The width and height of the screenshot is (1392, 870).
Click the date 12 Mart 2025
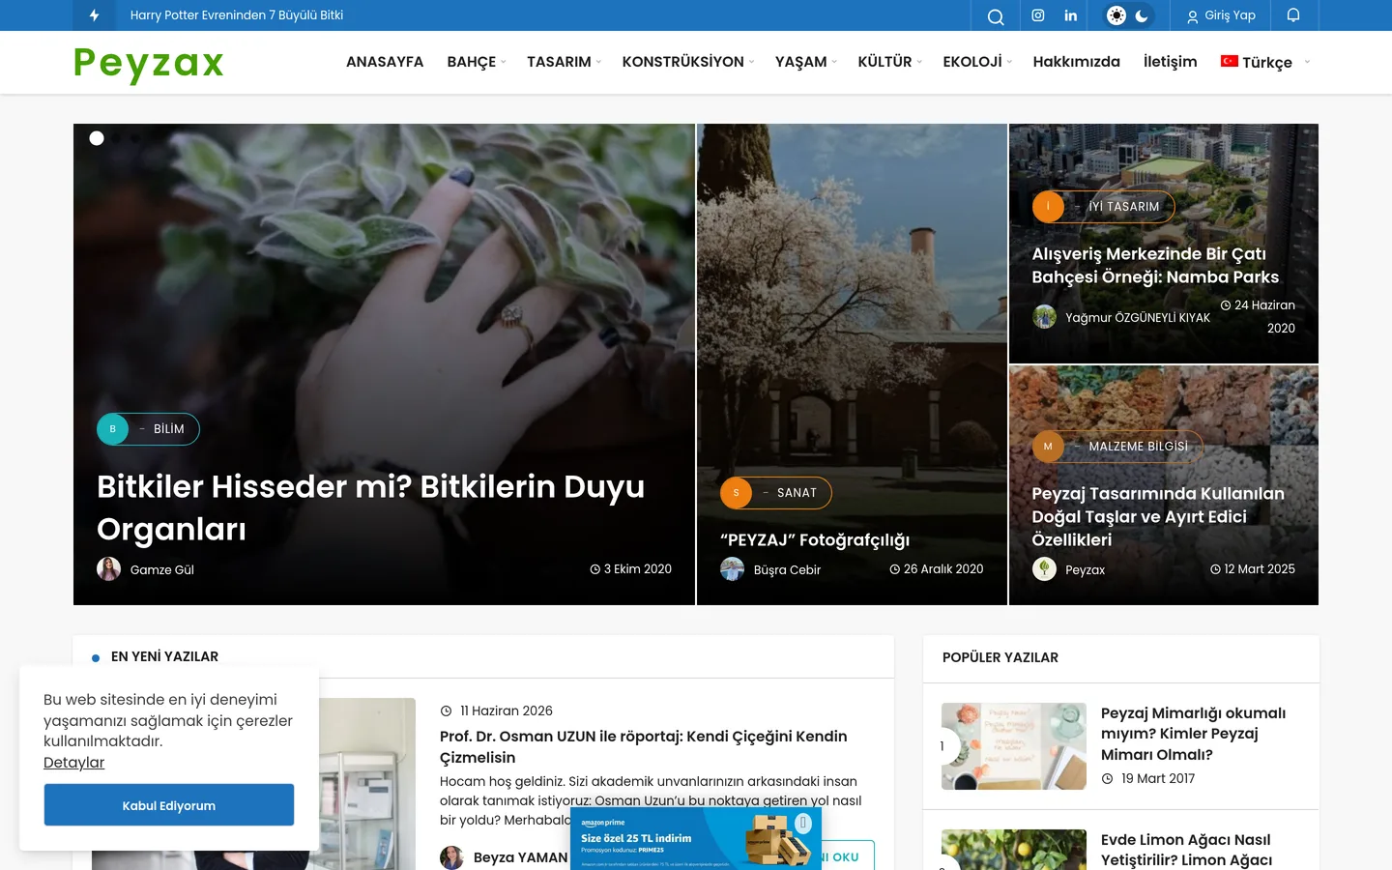1260,569
